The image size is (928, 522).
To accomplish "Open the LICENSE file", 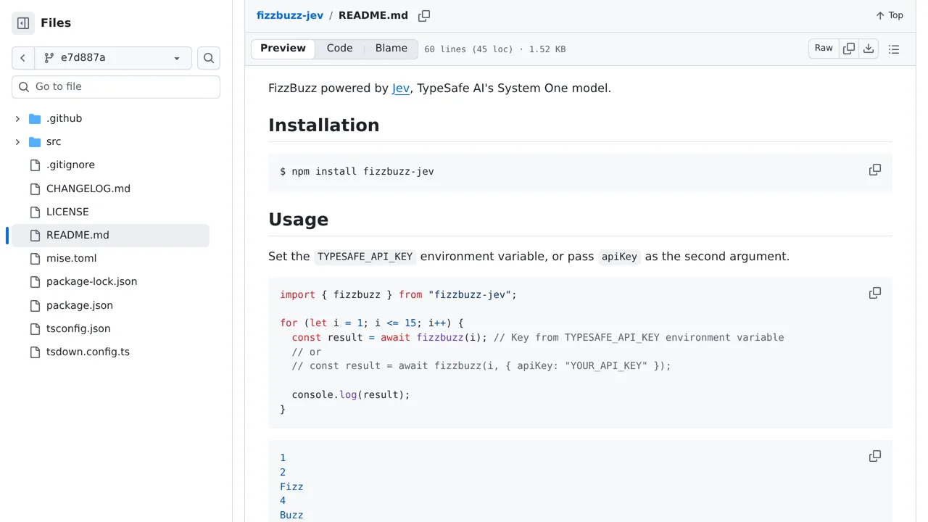I will [67, 212].
